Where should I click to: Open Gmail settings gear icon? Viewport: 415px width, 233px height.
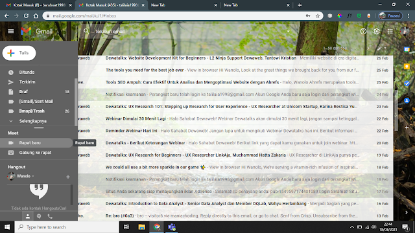[x=376, y=32]
